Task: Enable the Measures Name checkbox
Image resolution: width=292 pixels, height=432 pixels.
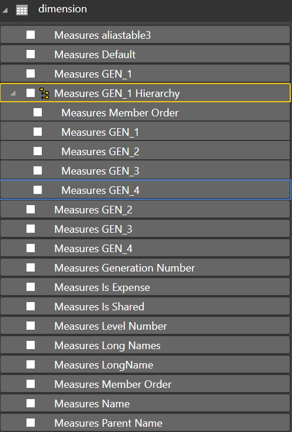Action: pyautogui.click(x=31, y=403)
